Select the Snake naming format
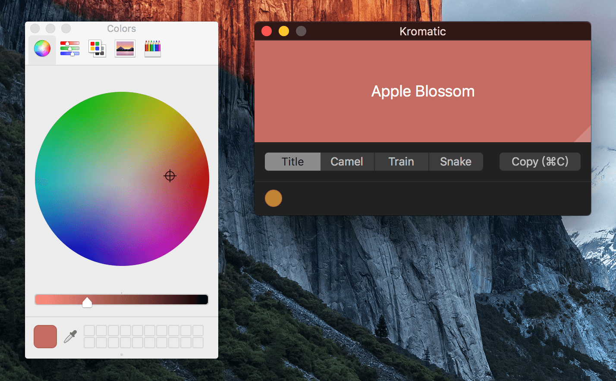616x381 pixels. 456,162
